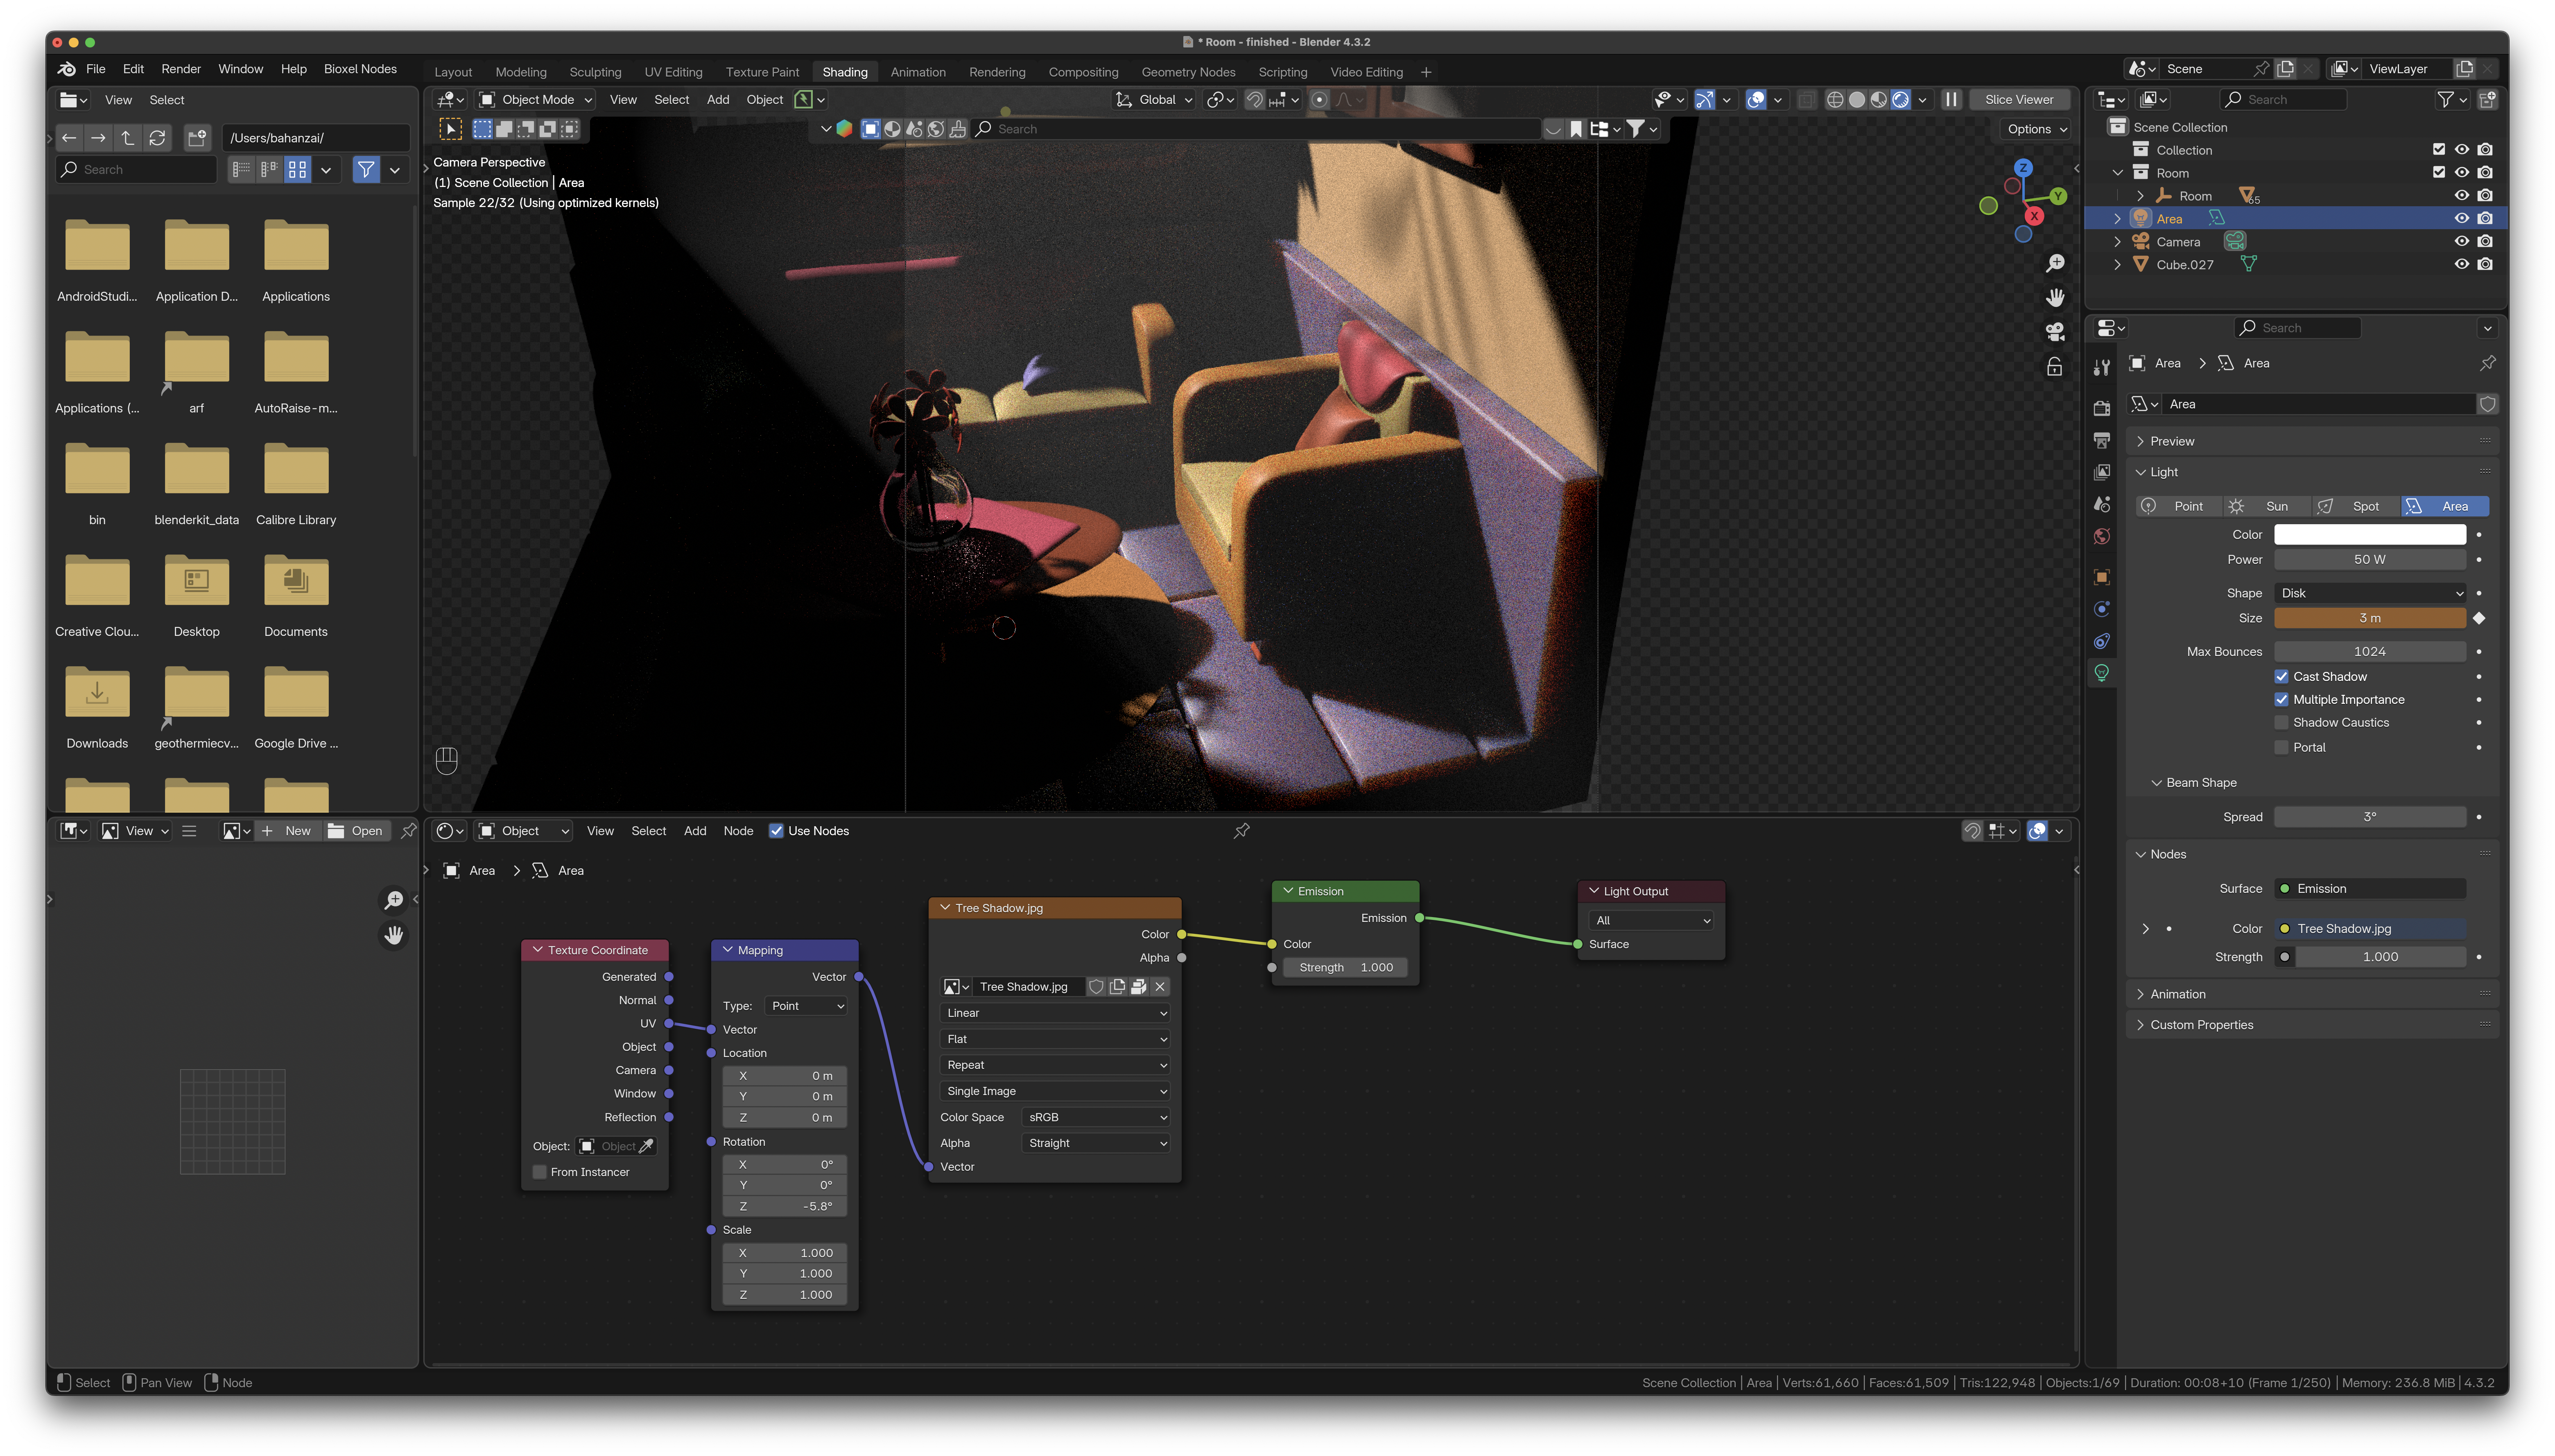Screen dimensions: 2555x1456
Task: Create new folder in file browser
Action: tap(197, 138)
